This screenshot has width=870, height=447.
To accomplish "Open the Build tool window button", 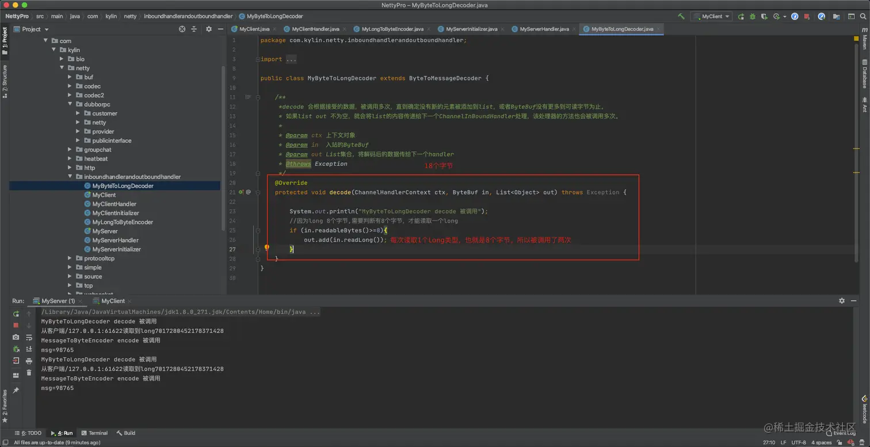I will tap(126, 433).
